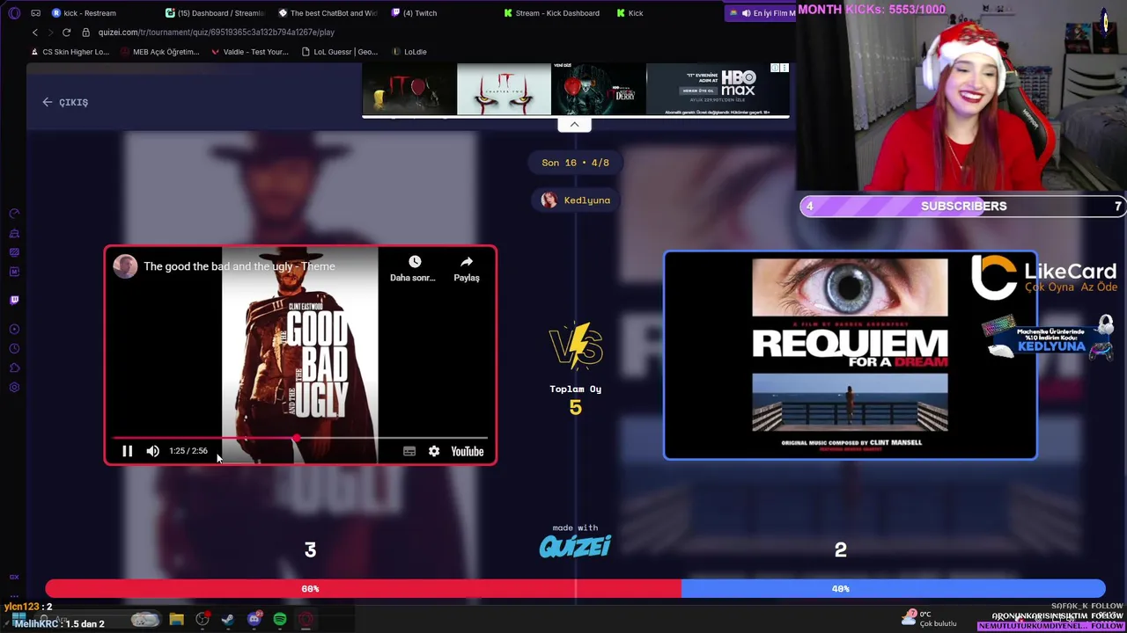
Task: Open Discord from taskbar
Action: coord(254,620)
